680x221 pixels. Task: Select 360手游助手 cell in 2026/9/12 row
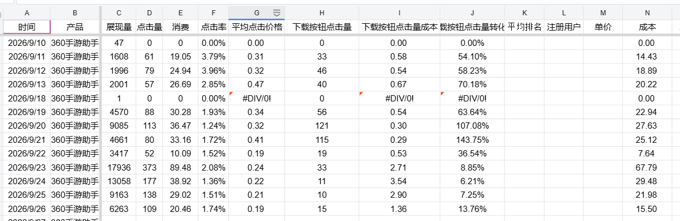click(75, 70)
